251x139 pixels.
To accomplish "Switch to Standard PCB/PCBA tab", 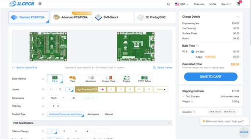I will pyautogui.click(x=29, y=17).
